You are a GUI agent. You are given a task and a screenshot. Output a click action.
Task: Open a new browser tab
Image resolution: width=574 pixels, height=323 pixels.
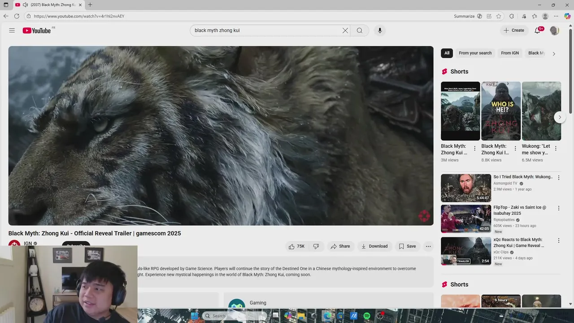[x=90, y=5]
